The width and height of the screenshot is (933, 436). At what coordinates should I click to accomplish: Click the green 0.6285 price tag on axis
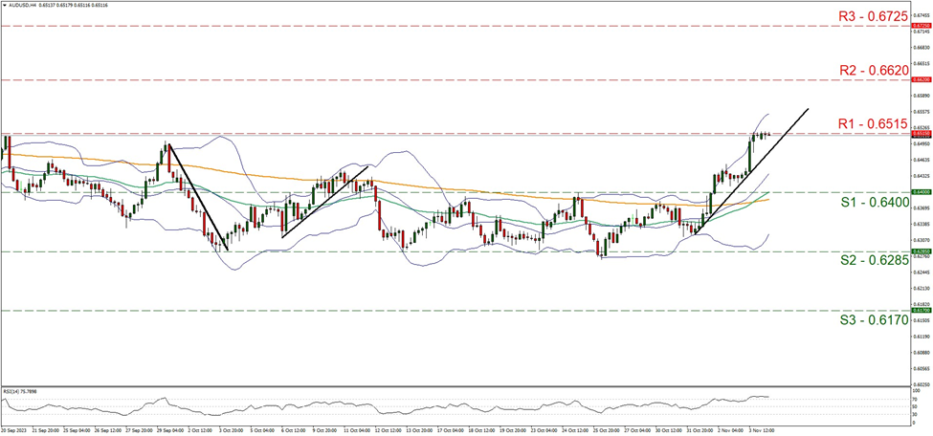(x=921, y=251)
